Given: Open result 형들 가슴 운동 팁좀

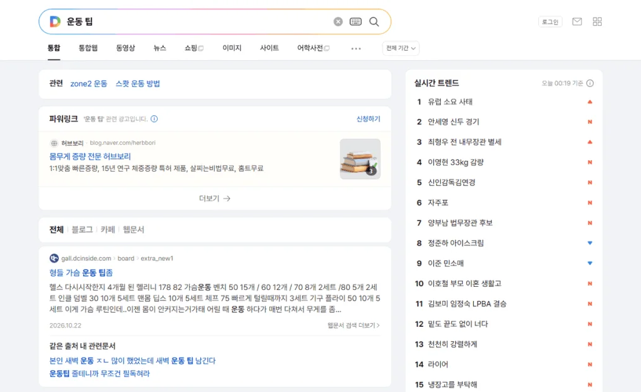Looking at the screenshot, I should 81,273.
